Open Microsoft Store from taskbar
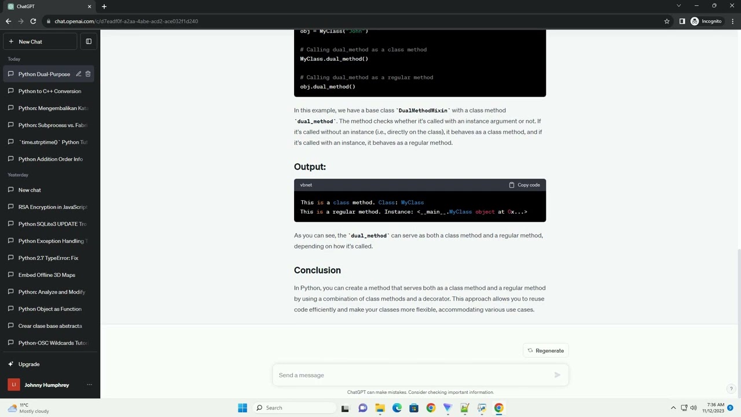Screen dimensions: 741x417 413,408
